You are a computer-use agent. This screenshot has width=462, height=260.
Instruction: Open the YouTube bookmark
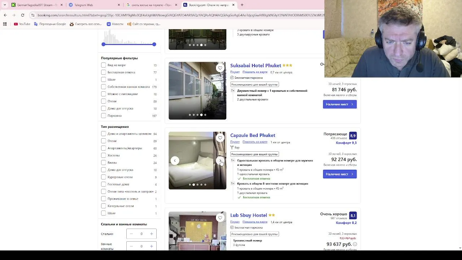coord(22,24)
